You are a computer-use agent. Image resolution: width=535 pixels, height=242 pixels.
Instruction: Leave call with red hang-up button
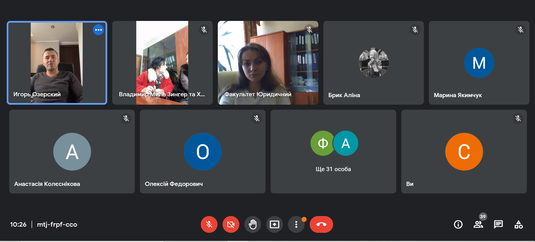(x=321, y=224)
